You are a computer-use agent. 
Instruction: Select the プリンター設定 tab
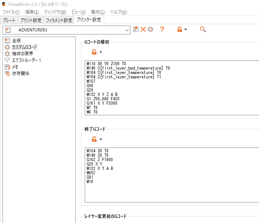coord(89,20)
